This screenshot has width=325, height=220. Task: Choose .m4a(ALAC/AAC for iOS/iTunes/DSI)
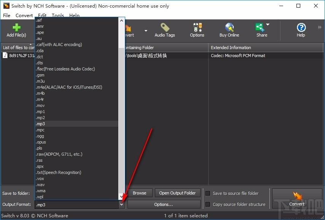point(76,87)
